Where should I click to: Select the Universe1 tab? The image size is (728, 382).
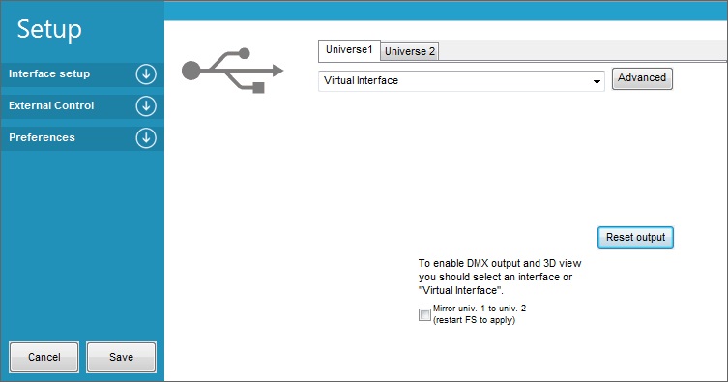(349, 50)
